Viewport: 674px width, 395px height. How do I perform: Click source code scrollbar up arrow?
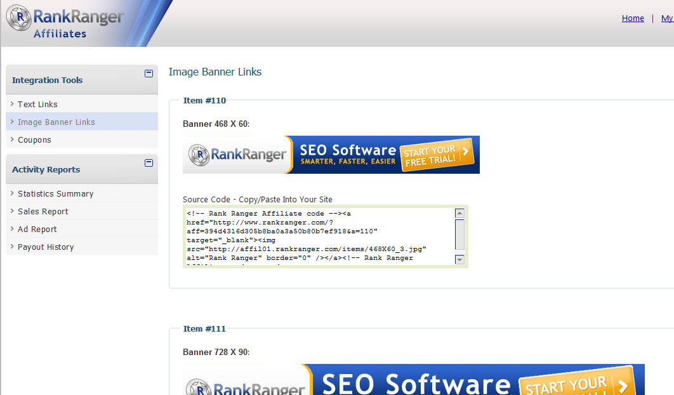459,214
